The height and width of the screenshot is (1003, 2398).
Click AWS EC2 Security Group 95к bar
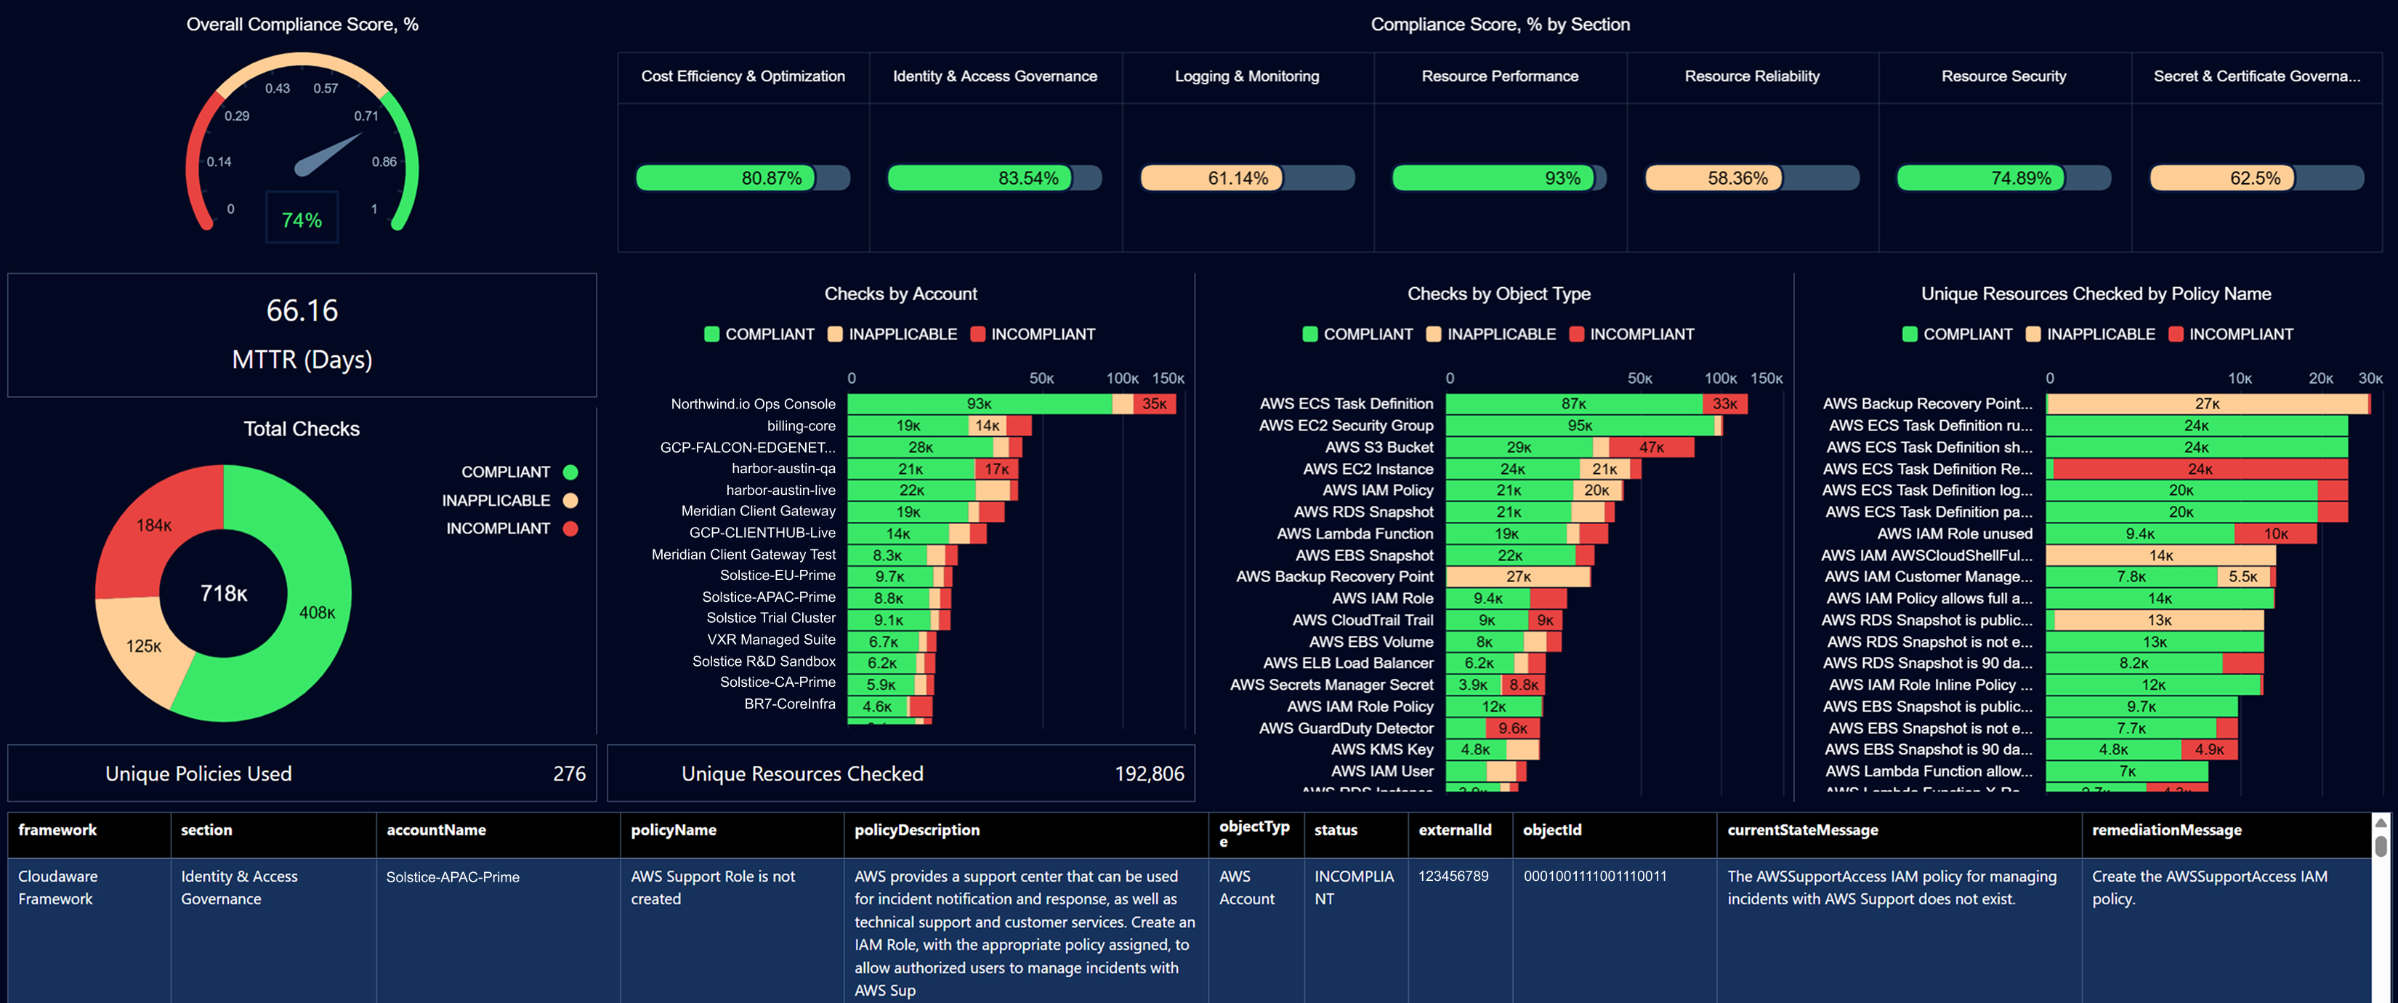coord(1580,426)
